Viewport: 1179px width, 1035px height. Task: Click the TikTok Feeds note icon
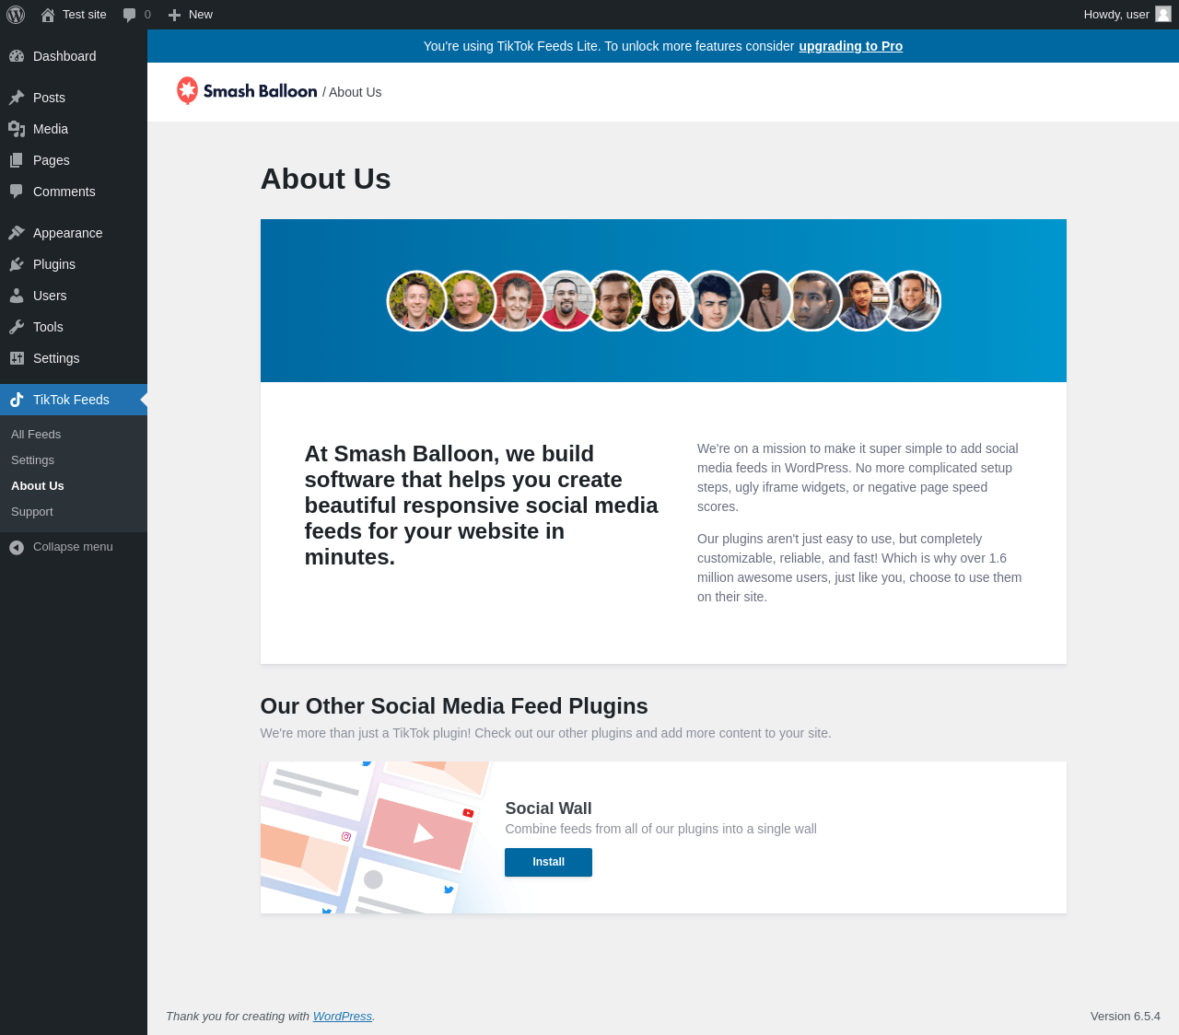pyautogui.click(x=17, y=400)
